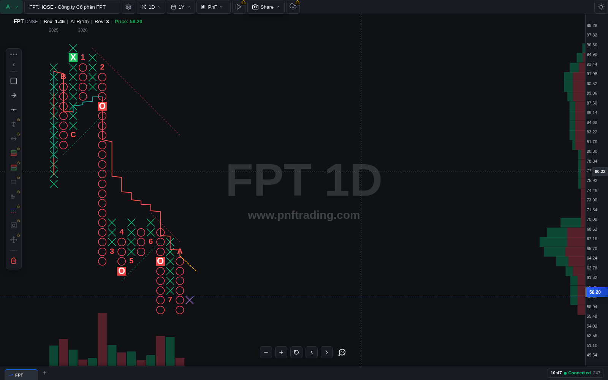Open the Share menu
608x380 pixels.
click(x=266, y=7)
